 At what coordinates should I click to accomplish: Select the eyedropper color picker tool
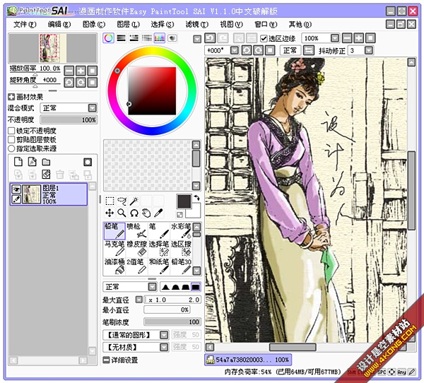pos(158,213)
